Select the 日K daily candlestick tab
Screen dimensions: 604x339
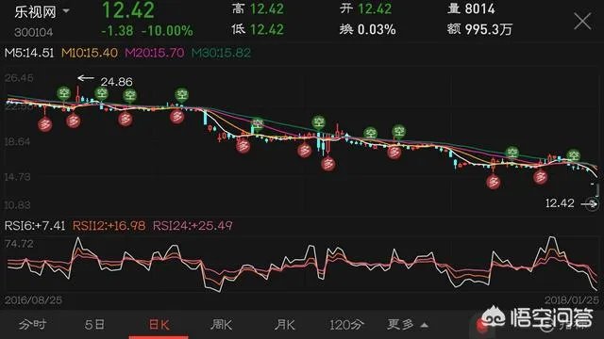tap(159, 325)
